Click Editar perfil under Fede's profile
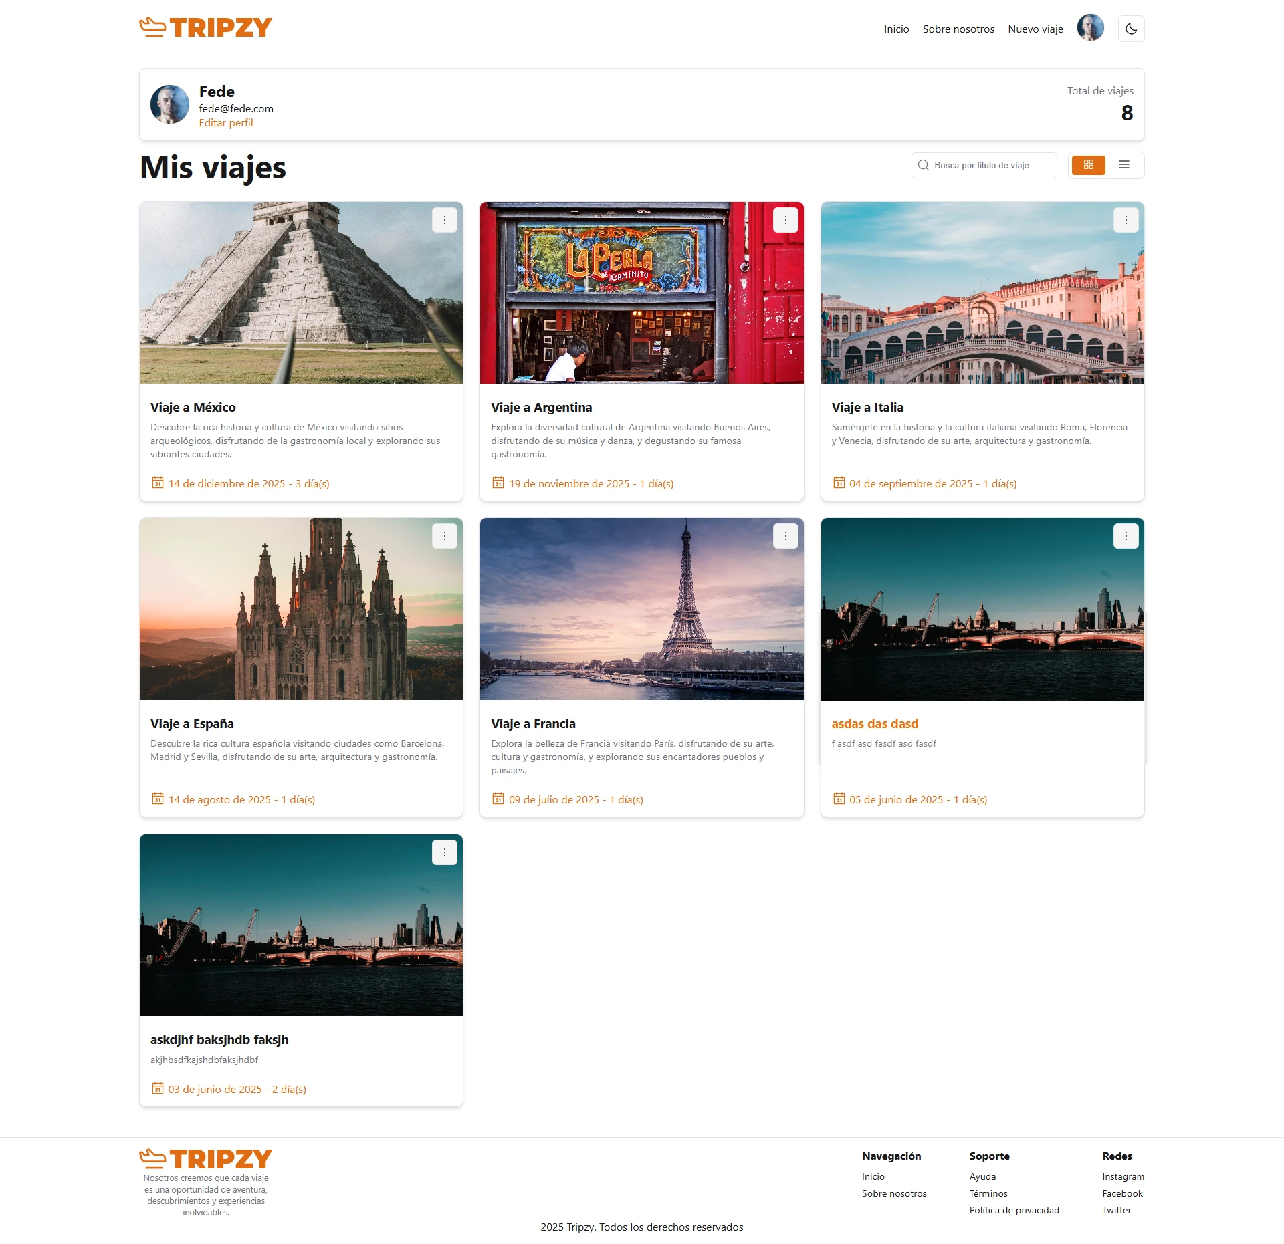Image resolution: width=1284 pixels, height=1244 pixels. [x=226, y=122]
